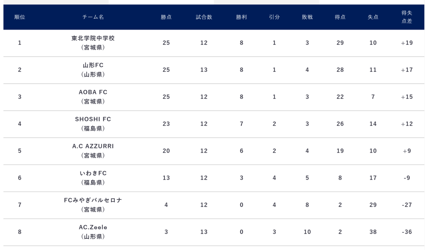This screenshot has height=250, width=428.
Task: Click the 東北学院中学校 team name
Action: click(x=93, y=38)
